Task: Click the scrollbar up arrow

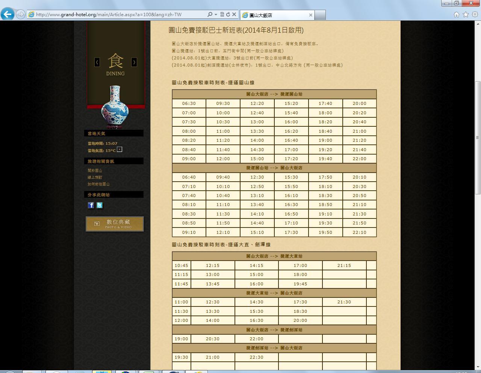Action: click(x=478, y=24)
